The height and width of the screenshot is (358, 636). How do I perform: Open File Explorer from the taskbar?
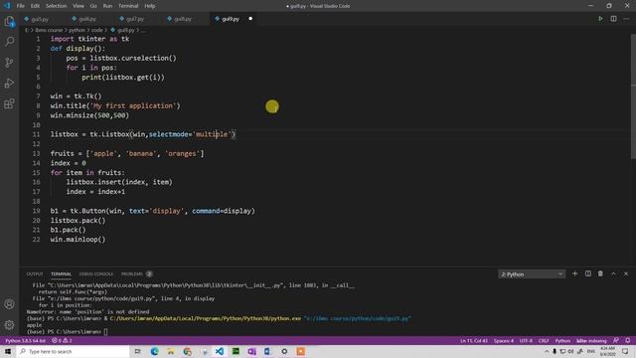pyautogui.click(x=171, y=351)
